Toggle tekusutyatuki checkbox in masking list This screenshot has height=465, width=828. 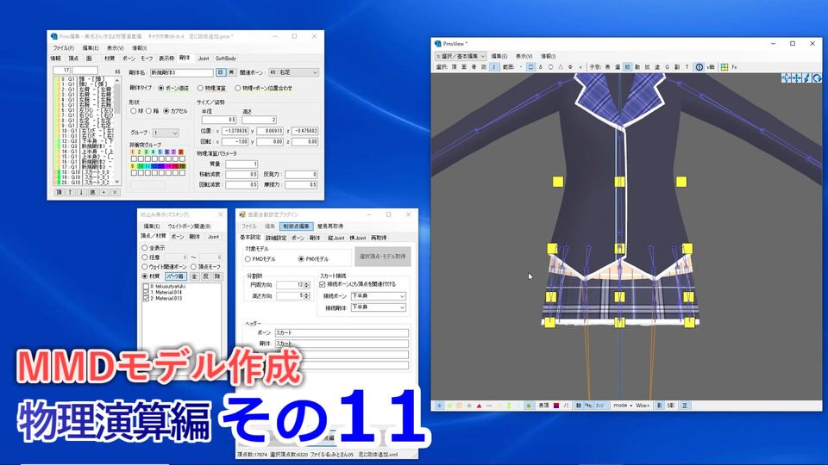pos(147,286)
